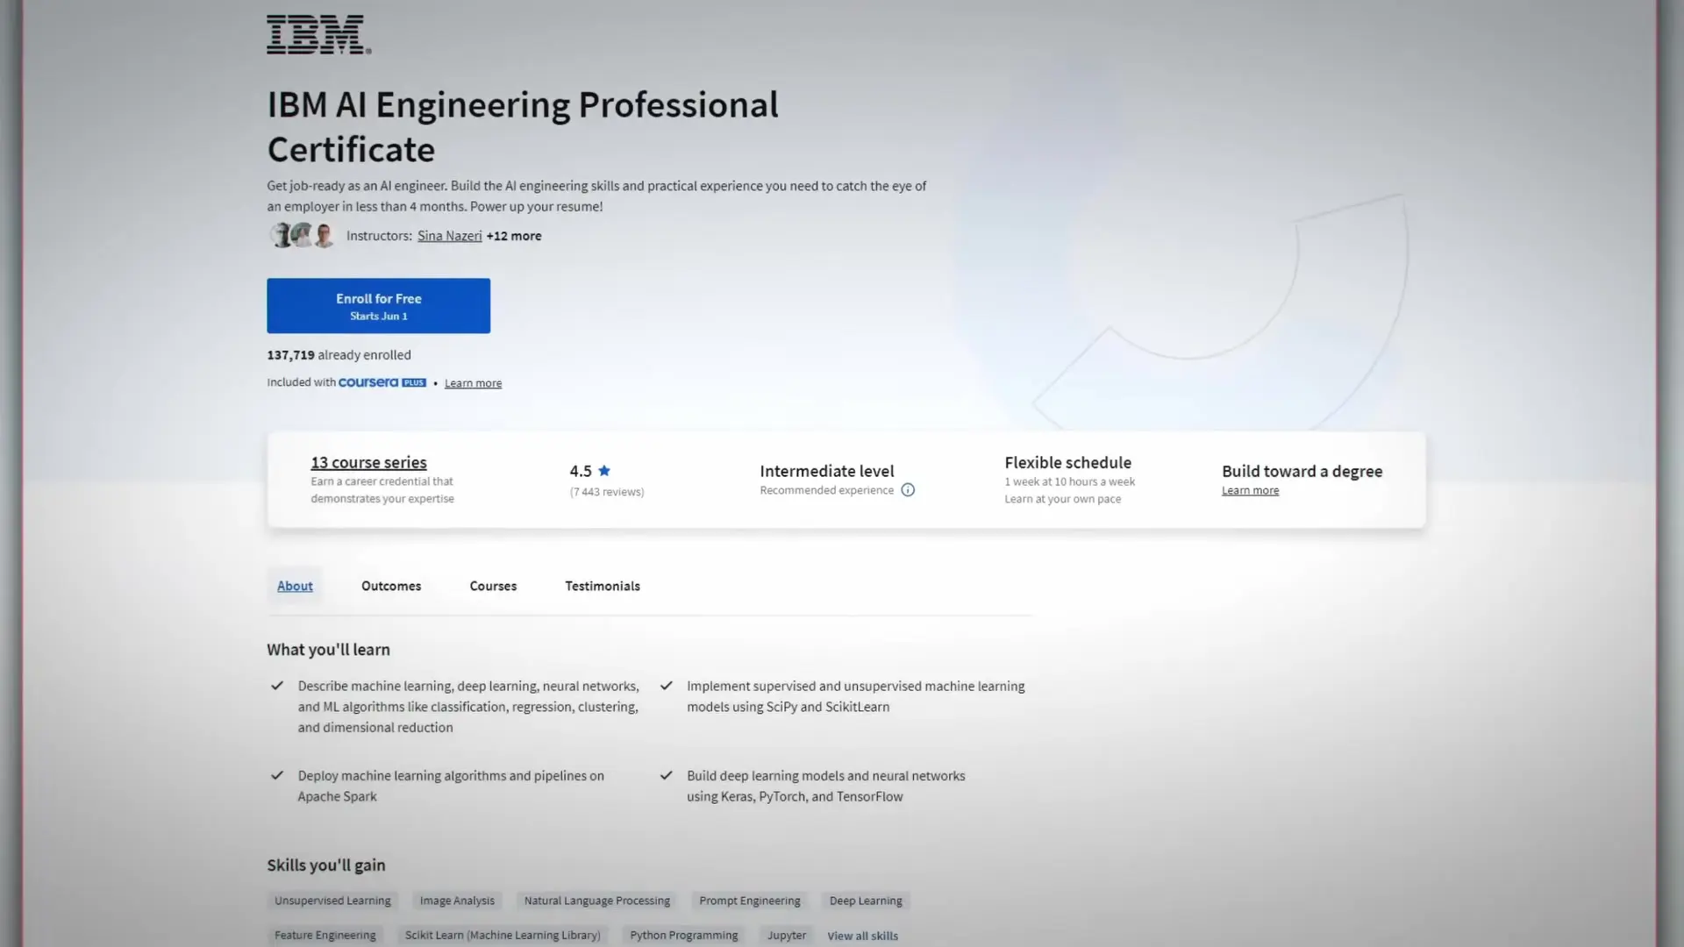Click checkmark beside Implement supervised item

[667, 686]
